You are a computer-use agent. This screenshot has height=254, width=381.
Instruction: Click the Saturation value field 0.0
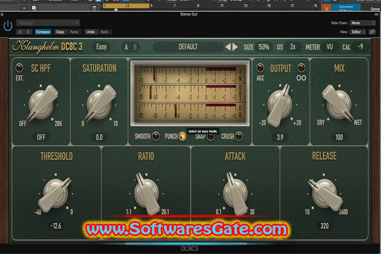point(99,138)
